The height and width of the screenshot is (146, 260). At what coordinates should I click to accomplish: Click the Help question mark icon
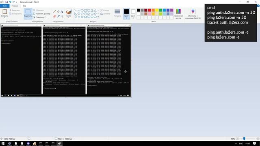[x=258, y=6]
